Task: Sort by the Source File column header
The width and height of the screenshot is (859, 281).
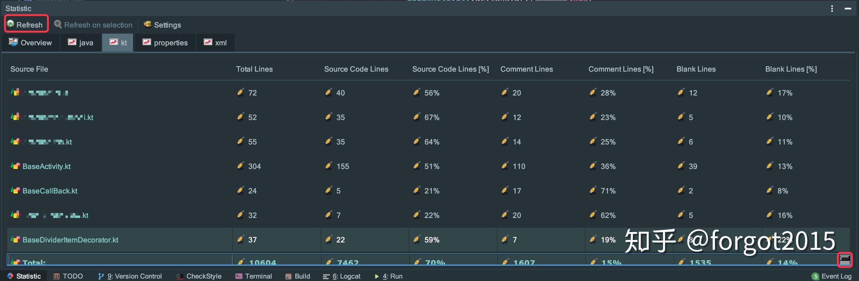Action: coord(29,69)
